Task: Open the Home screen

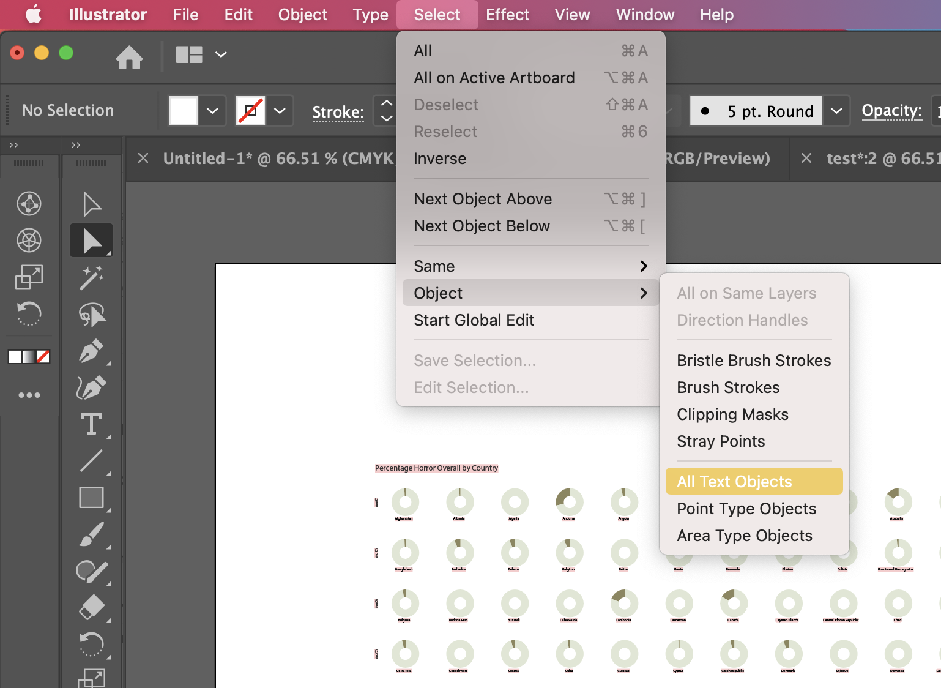Action: [x=129, y=57]
